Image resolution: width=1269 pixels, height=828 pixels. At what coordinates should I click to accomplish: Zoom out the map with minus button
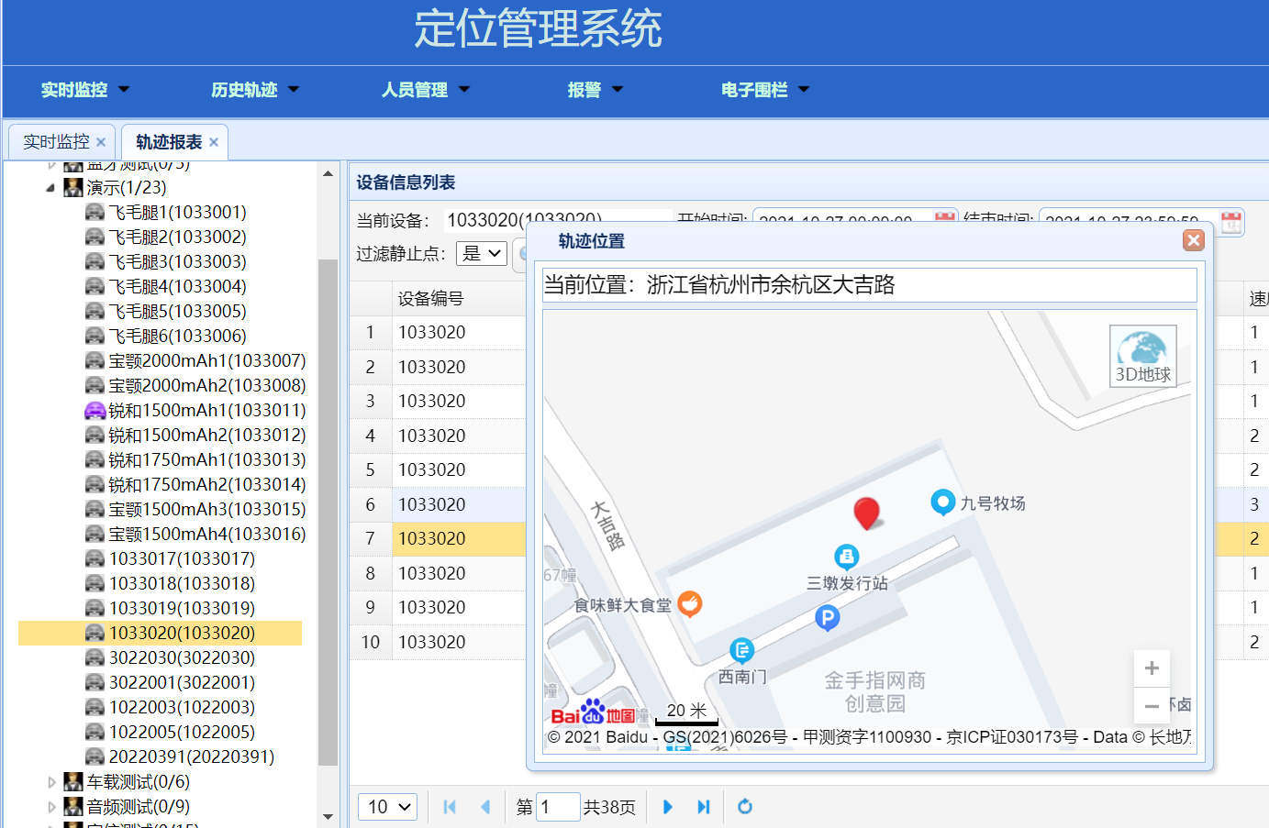pyautogui.click(x=1152, y=706)
